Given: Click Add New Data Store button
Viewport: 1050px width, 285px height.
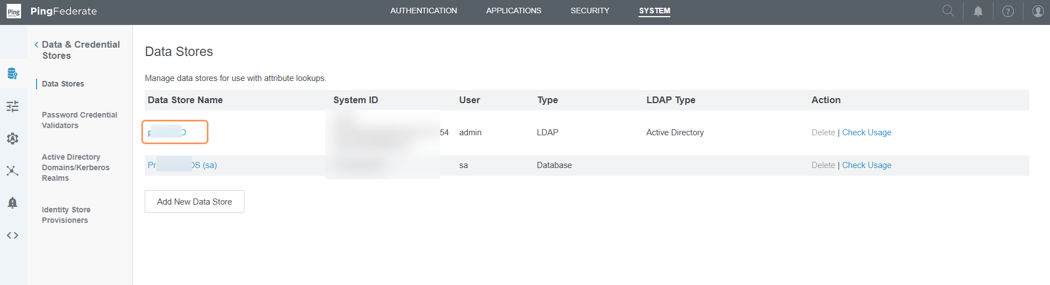Looking at the screenshot, I should [x=195, y=202].
